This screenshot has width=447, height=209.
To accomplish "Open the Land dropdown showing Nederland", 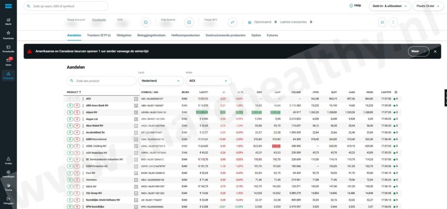I will click(161, 81).
